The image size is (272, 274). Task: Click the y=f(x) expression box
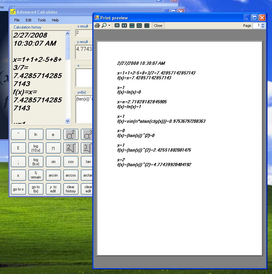(x=84, y=109)
